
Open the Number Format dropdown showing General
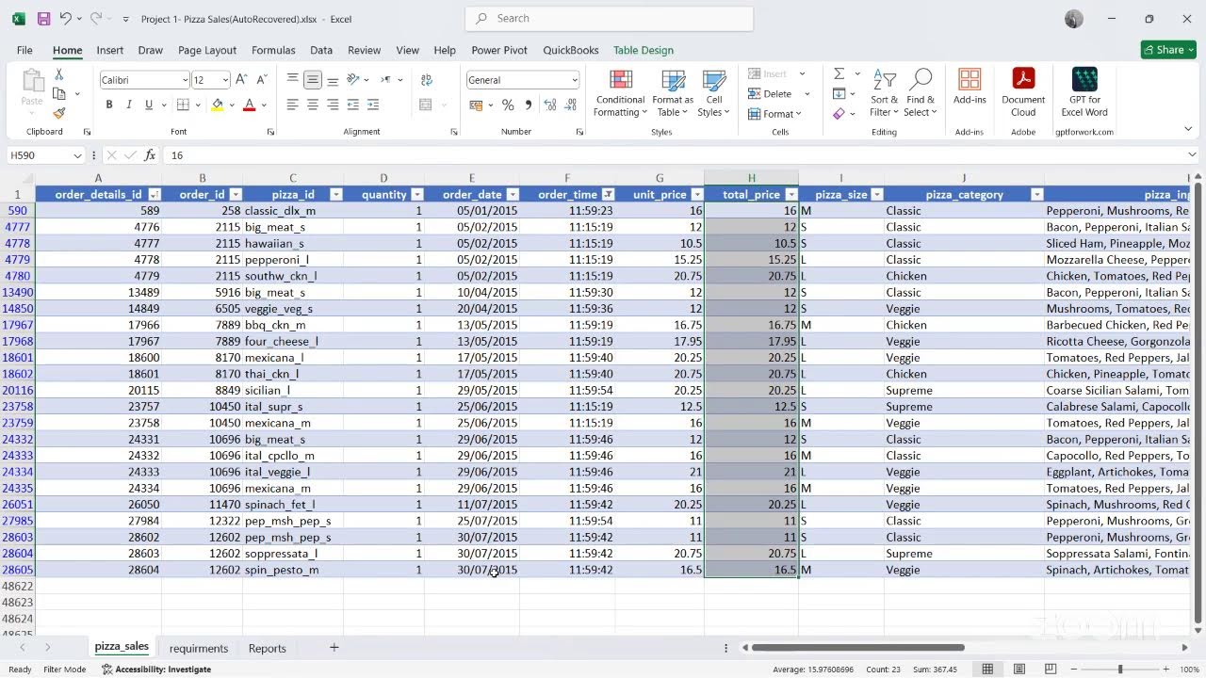574,80
